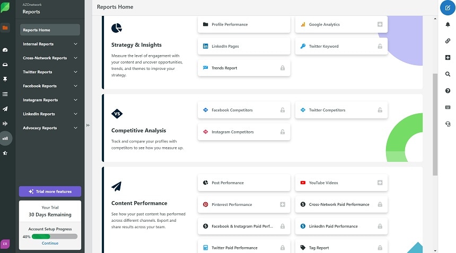Viewport: 456px width, 253px height.
Task: Expand Advocacy Reports section
Action: tap(50, 128)
